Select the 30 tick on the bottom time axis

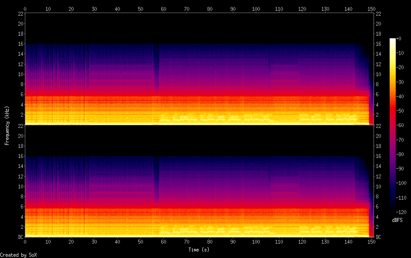(x=94, y=242)
